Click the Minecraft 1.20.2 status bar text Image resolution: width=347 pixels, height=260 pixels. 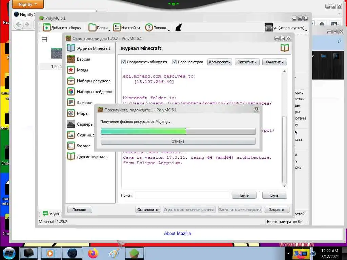(x=53, y=221)
